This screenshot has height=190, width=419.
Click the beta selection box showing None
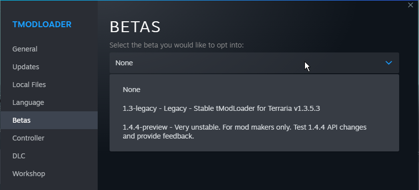pos(254,63)
